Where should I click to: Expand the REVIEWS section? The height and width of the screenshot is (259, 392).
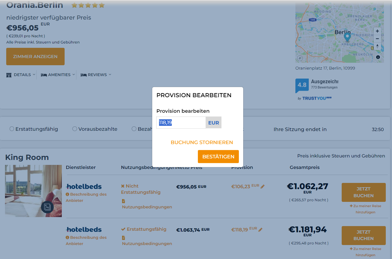pos(96,75)
